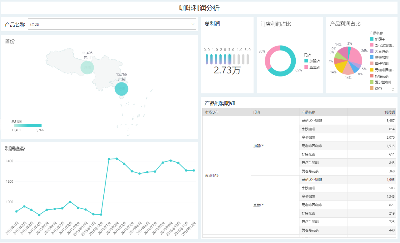Select the 加盟店 legend color swatch
The height and width of the screenshot is (243, 400).
point(306,61)
